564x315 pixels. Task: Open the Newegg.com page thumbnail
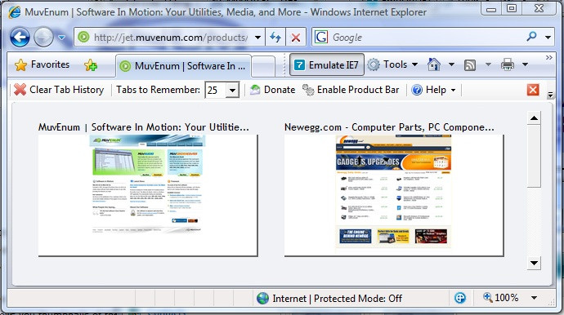(394, 195)
